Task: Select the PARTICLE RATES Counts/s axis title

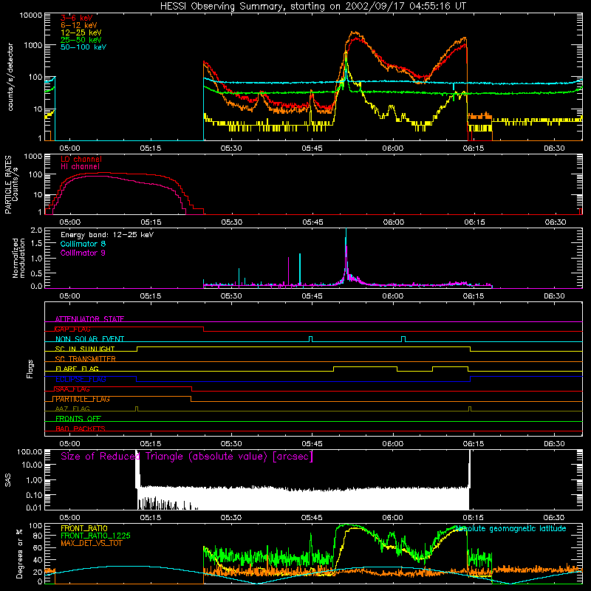Action: 11,185
